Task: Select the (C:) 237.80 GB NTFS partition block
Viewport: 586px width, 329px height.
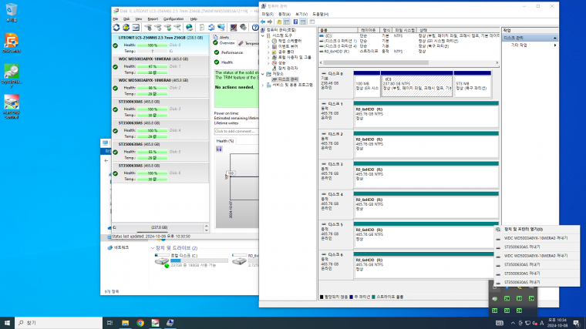Action: pos(416,84)
